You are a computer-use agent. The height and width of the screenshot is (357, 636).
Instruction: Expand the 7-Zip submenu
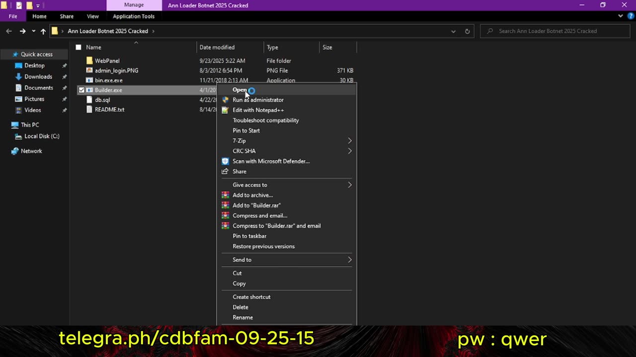(287, 141)
